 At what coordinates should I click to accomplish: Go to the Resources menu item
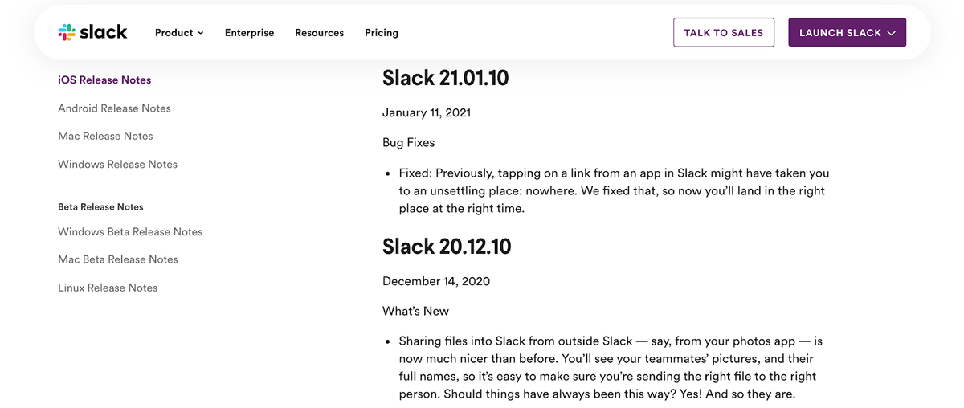(319, 33)
